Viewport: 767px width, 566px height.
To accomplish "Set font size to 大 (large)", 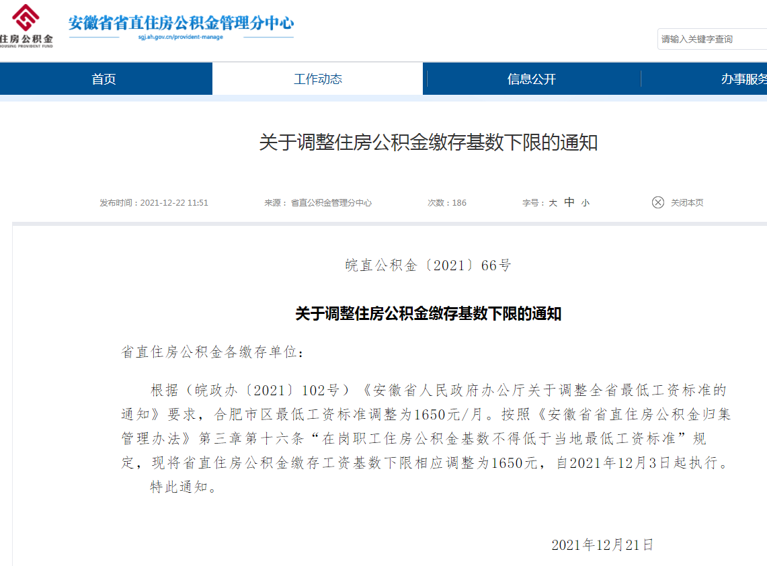I will click(553, 203).
